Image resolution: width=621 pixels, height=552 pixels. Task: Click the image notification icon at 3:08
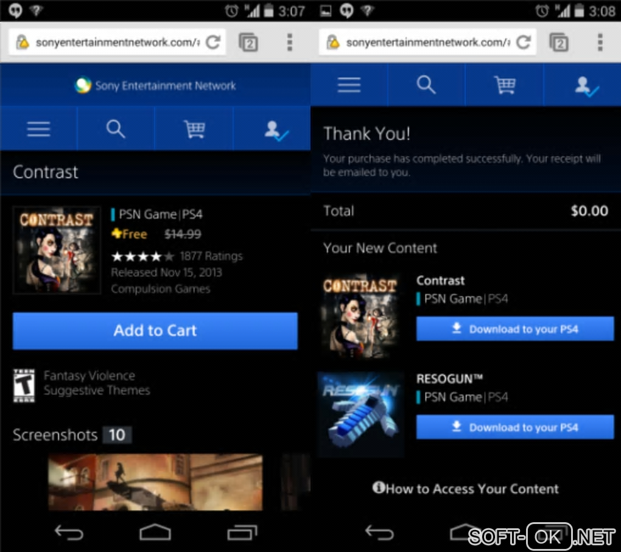click(x=326, y=11)
